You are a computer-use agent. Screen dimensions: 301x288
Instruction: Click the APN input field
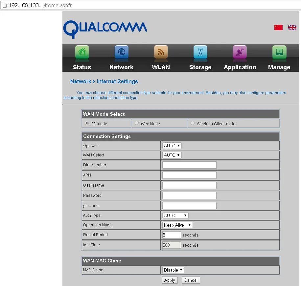click(x=189, y=175)
